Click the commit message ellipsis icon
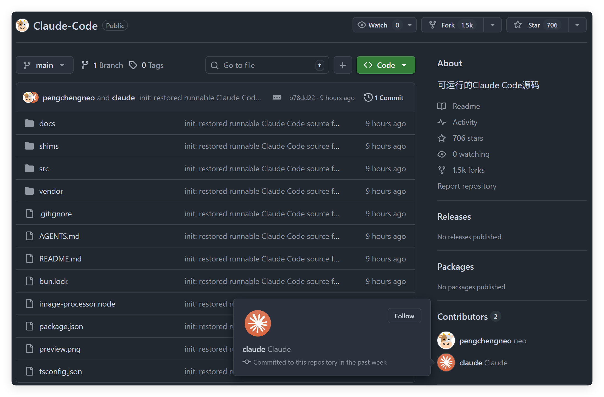604x397 pixels. [x=277, y=98]
